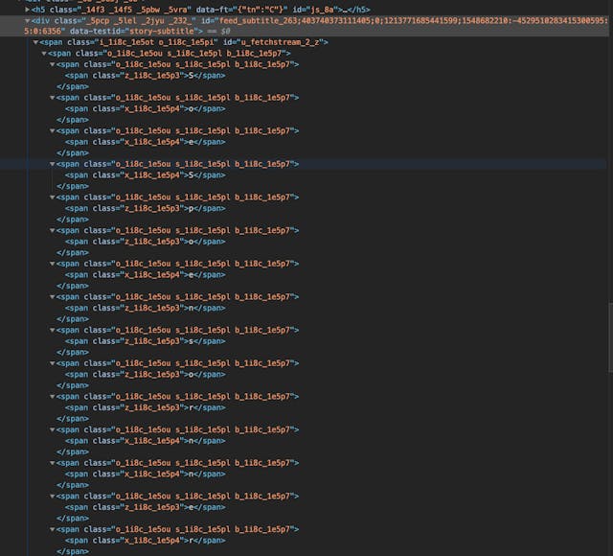The height and width of the screenshot is (556, 613).
Task: Collapse span wrapping z_1i8c_1e5p3 letter 'p'
Action: point(52,197)
